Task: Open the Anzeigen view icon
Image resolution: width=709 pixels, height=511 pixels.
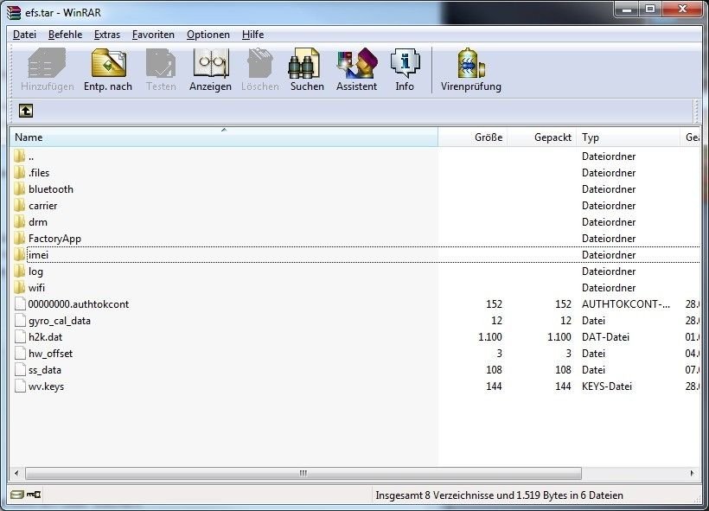Action: [210, 63]
